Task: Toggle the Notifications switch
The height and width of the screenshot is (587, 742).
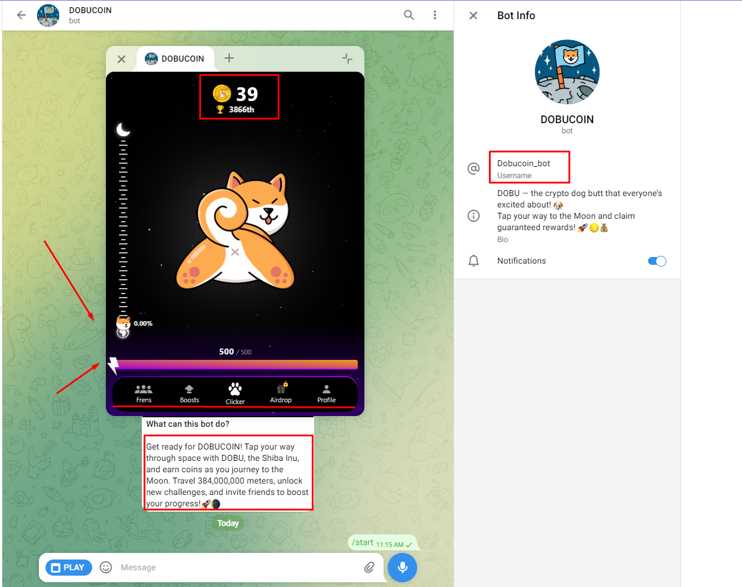Action: click(x=657, y=261)
